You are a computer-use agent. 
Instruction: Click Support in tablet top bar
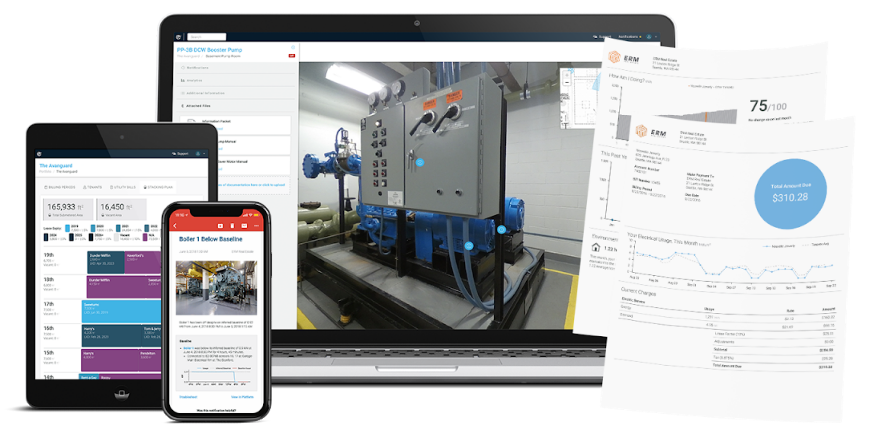tap(180, 153)
